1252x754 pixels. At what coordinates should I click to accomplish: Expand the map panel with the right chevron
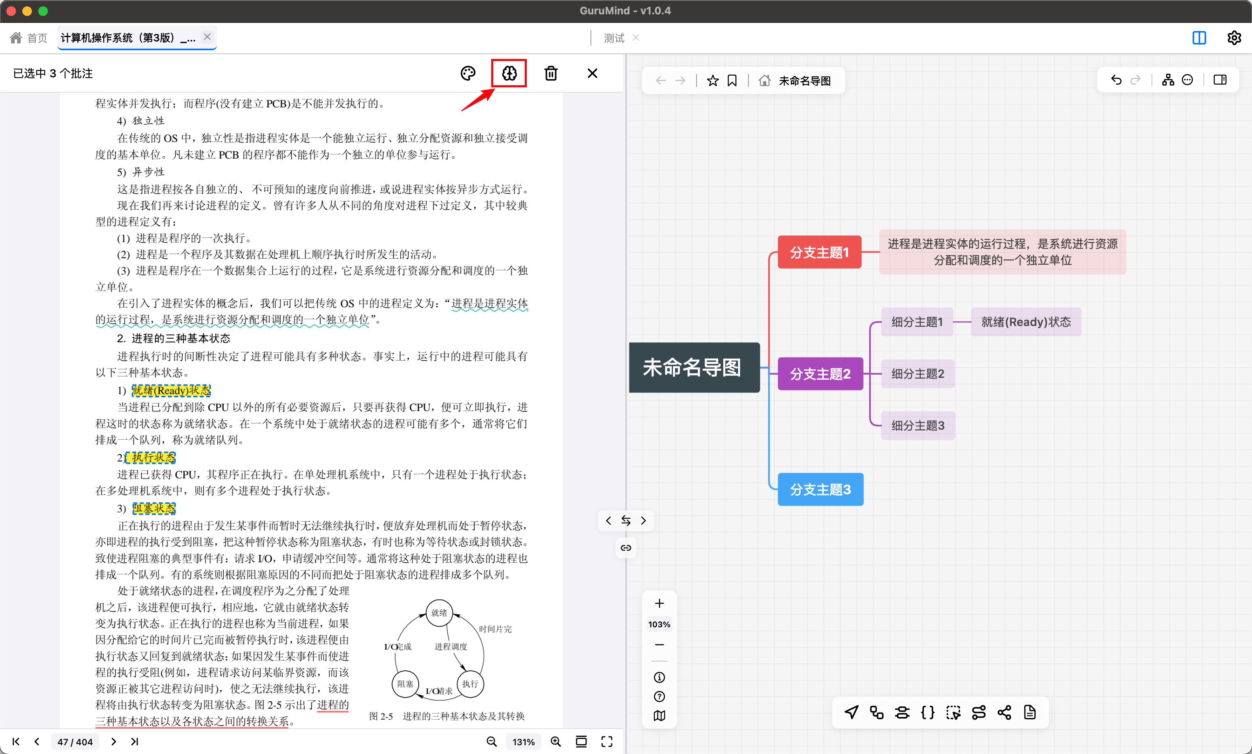click(643, 520)
